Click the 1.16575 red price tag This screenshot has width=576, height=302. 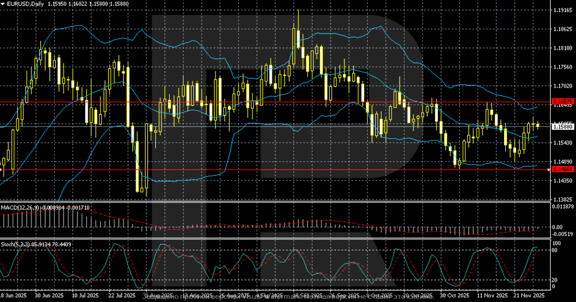pyautogui.click(x=562, y=102)
